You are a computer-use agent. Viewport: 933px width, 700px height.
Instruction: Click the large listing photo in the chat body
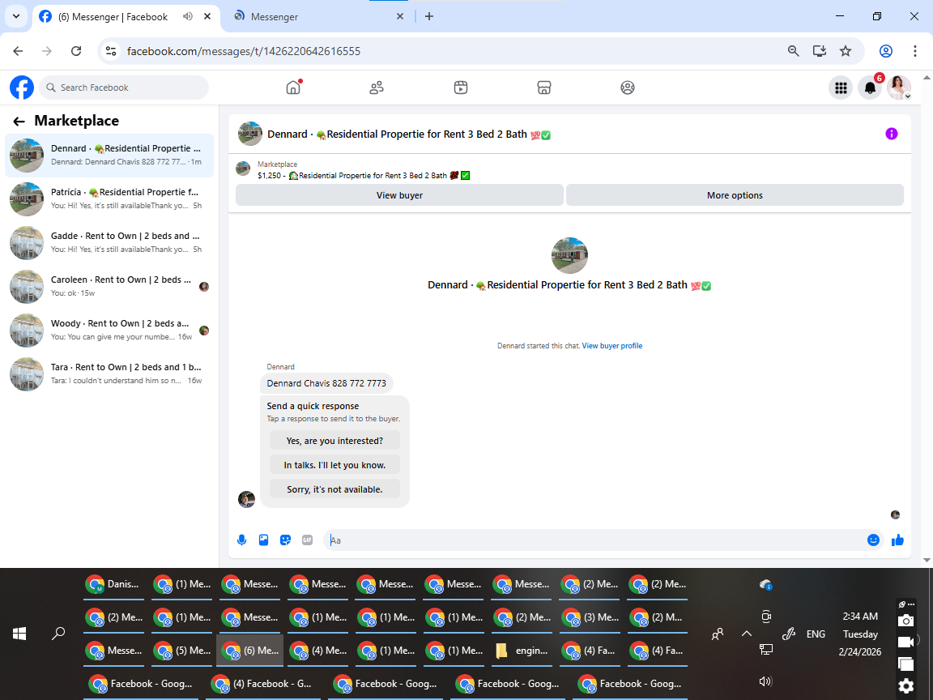point(569,255)
